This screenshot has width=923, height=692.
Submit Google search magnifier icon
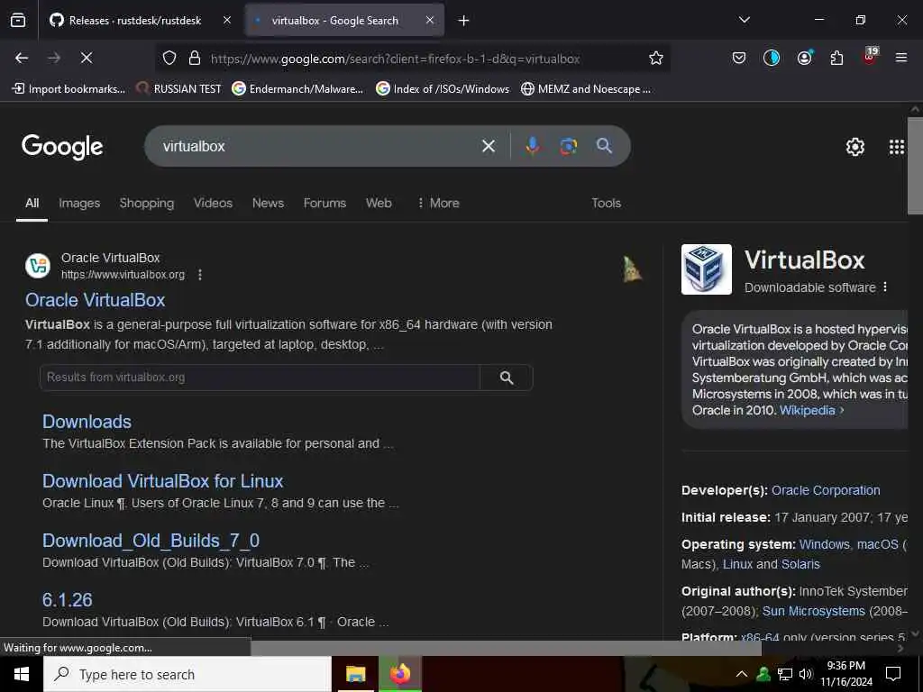(604, 145)
